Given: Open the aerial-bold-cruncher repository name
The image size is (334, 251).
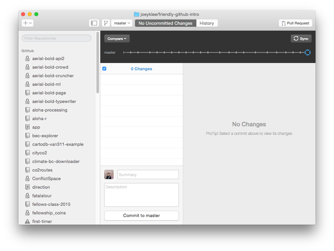Looking at the screenshot, I should click(53, 76).
